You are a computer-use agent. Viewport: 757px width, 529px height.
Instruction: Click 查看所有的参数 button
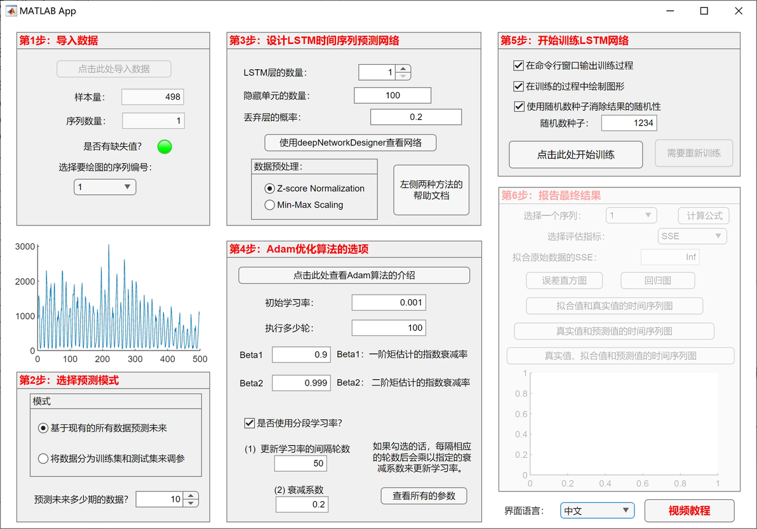[x=424, y=496]
